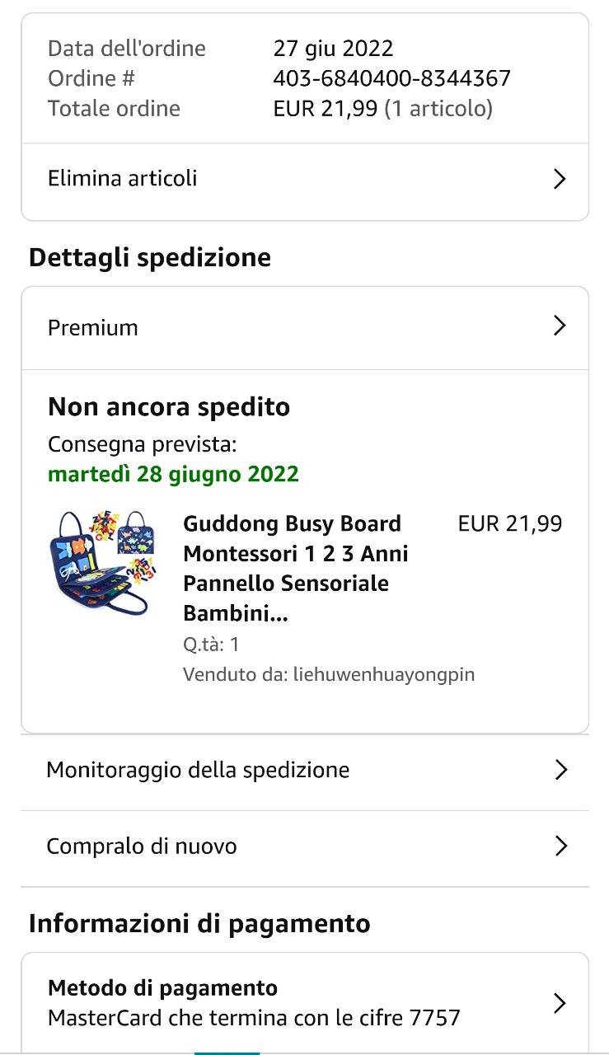Open Monitoraggio della spedizione tracking

point(198,770)
